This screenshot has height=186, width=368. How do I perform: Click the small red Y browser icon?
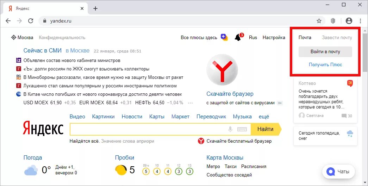click(x=201, y=141)
